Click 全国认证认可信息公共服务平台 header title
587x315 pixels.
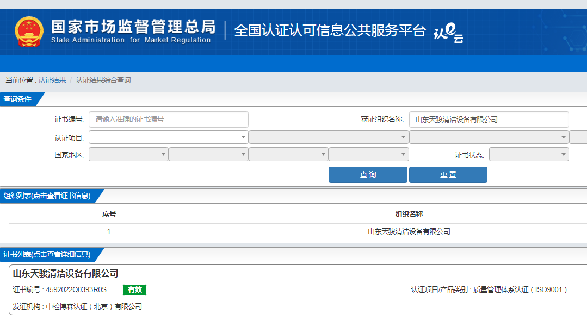(330, 30)
